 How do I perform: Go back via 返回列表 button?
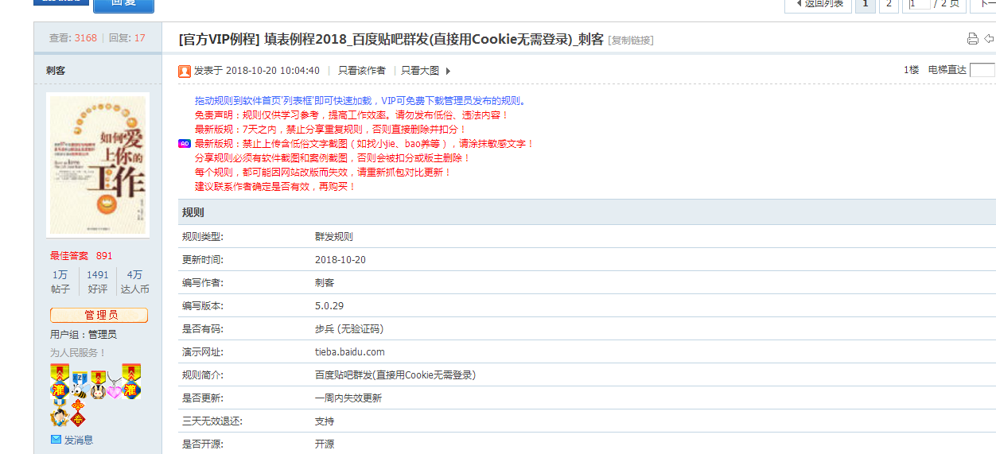click(817, 4)
